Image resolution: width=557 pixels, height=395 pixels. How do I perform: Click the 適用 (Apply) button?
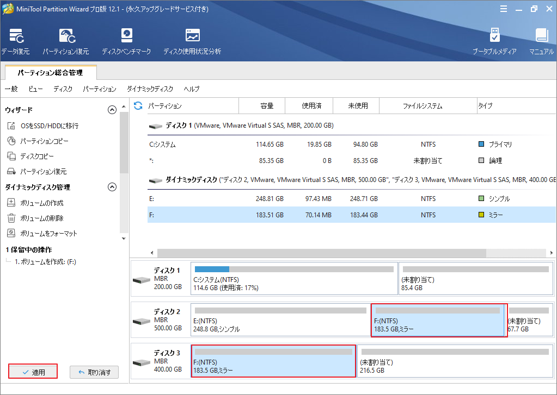(x=33, y=372)
